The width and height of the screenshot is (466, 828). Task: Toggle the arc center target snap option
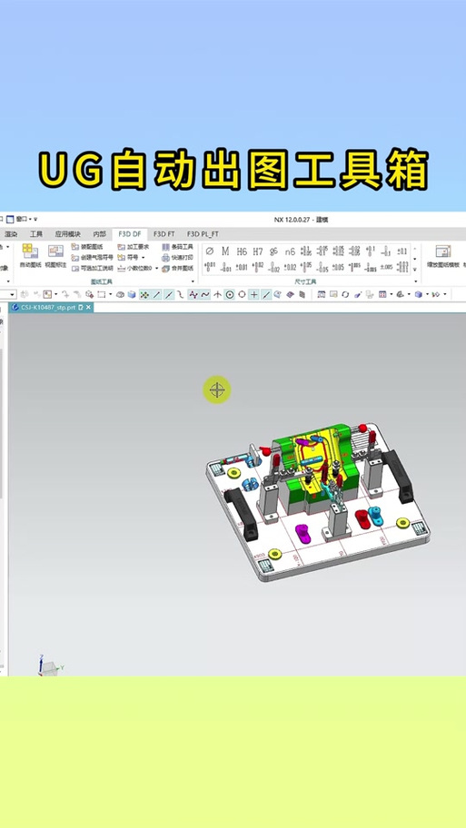(x=230, y=295)
